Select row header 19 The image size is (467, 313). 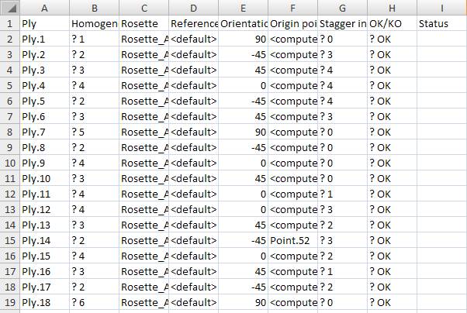[x=9, y=302]
